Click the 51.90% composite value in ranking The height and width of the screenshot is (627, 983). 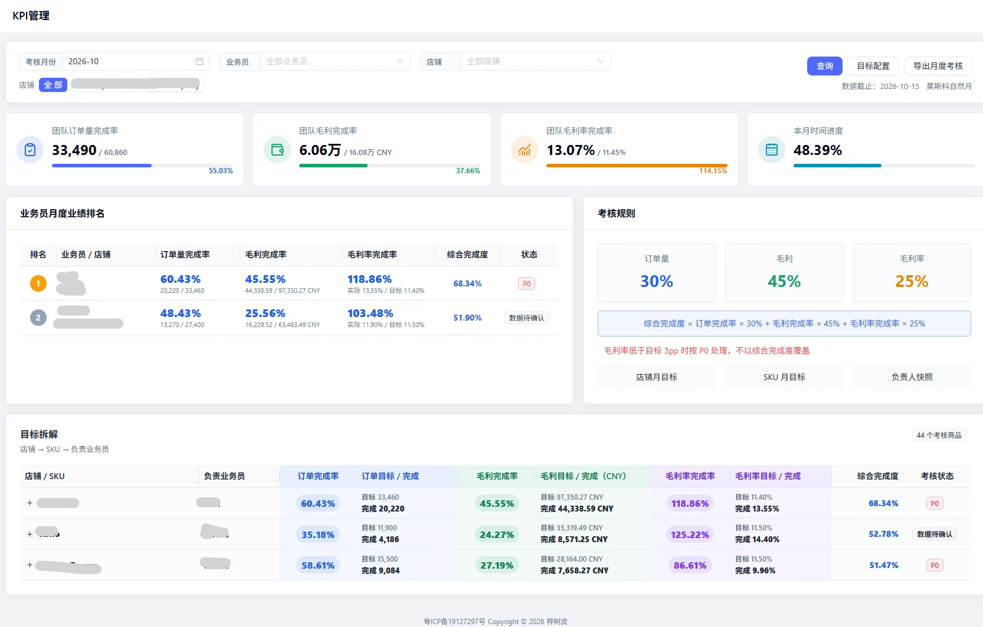point(467,318)
